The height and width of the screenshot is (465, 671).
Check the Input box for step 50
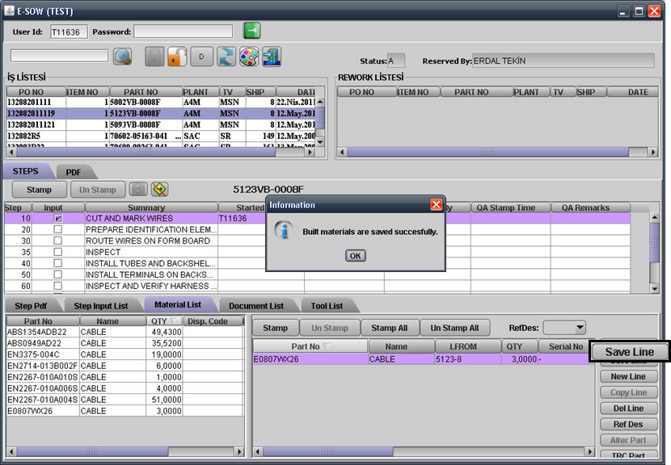tap(57, 274)
